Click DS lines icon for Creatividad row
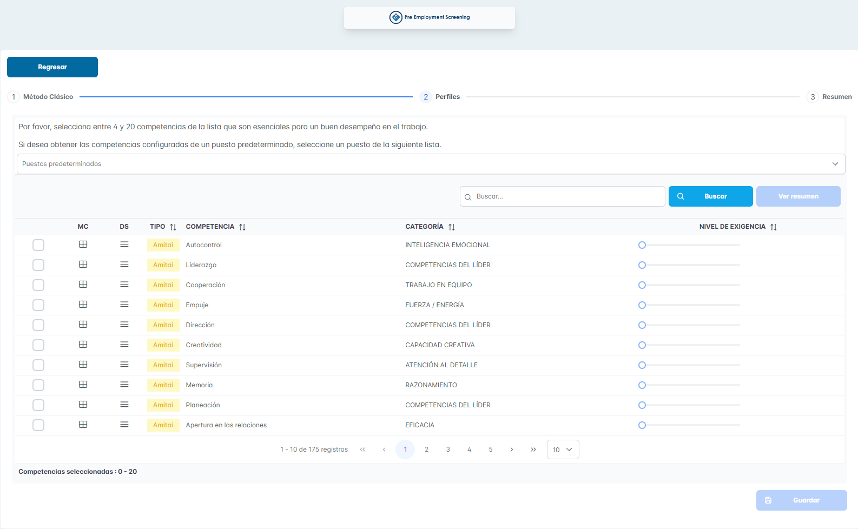This screenshot has height=529, width=858. click(x=124, y=345)
